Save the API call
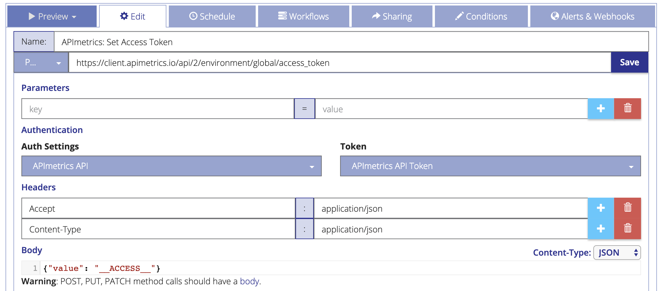This screenshot has width=660, height=291. (629, 62)
